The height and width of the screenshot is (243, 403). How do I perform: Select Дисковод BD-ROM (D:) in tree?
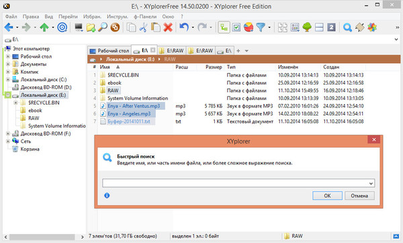click(46, 87)
